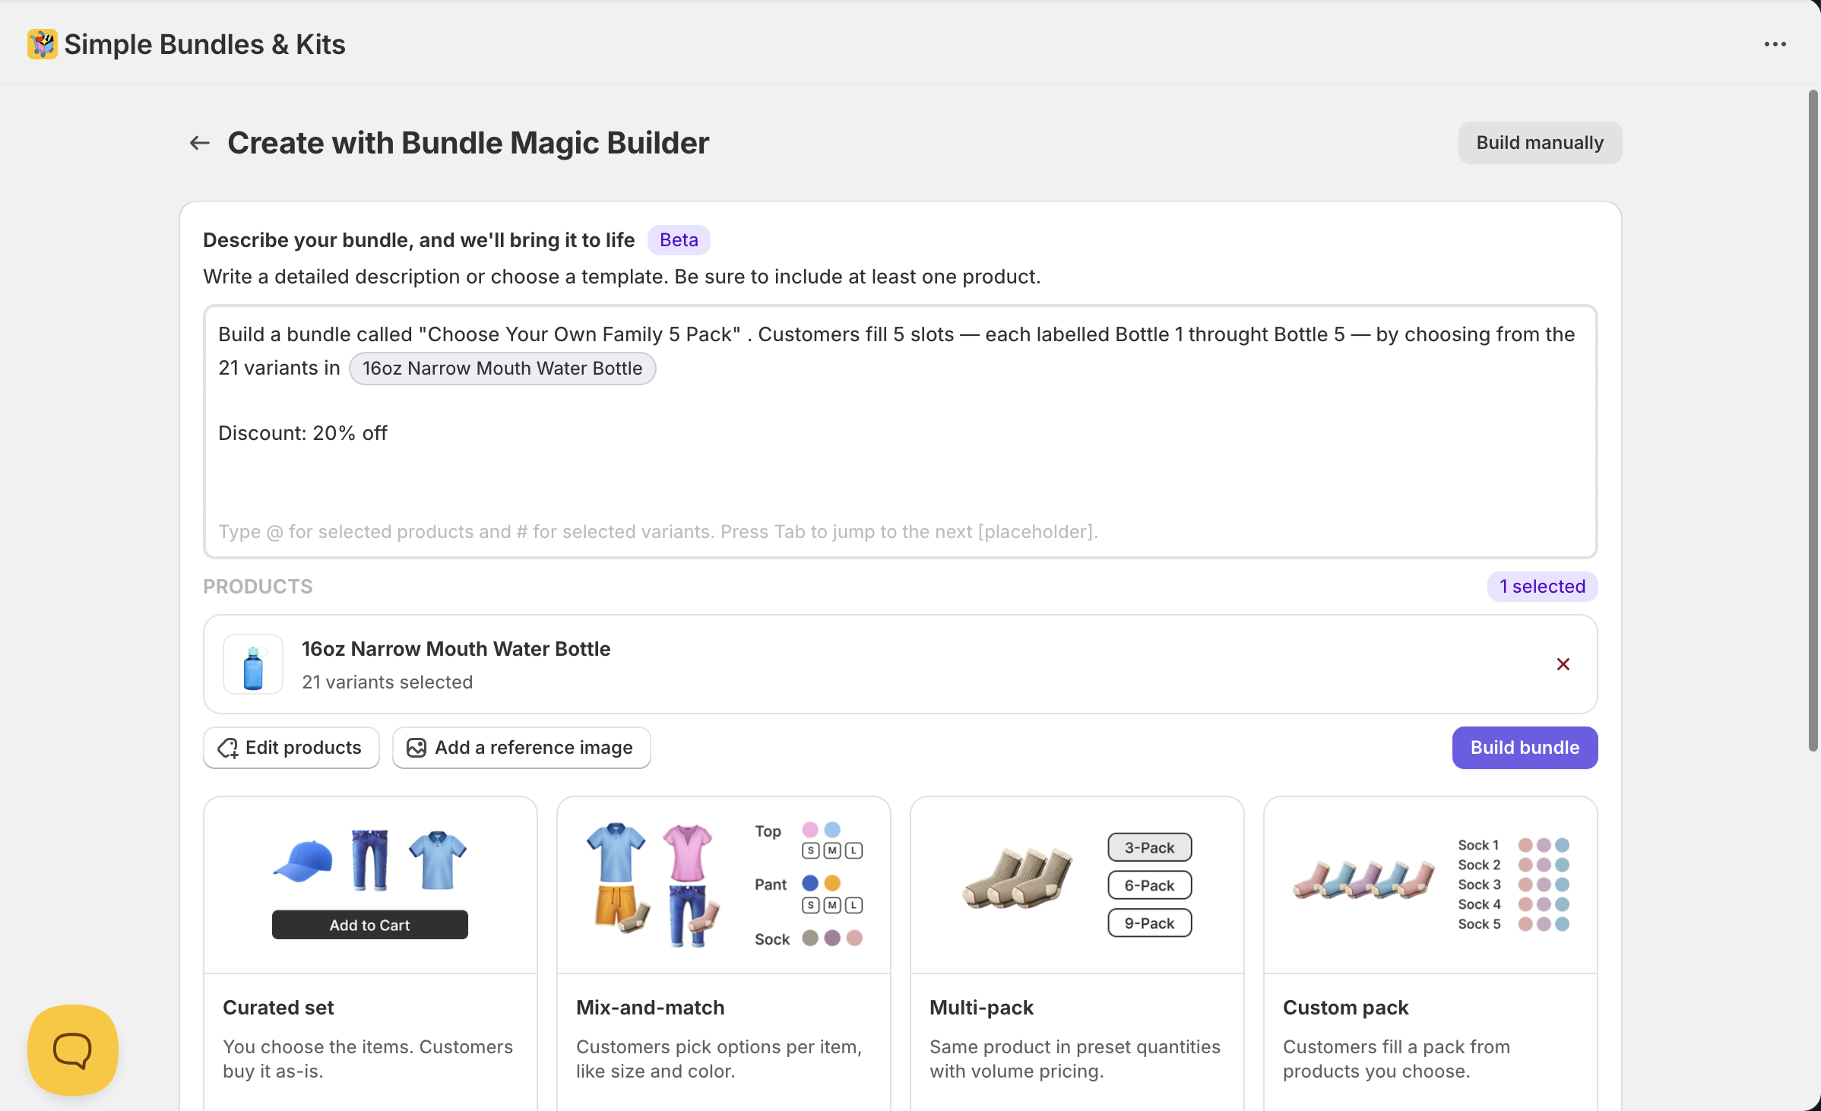Click Add a reference image button

point(521,748)
